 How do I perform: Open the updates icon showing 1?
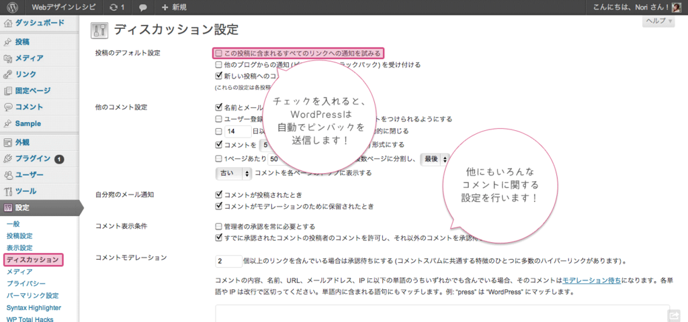click(x=117, y=7)
